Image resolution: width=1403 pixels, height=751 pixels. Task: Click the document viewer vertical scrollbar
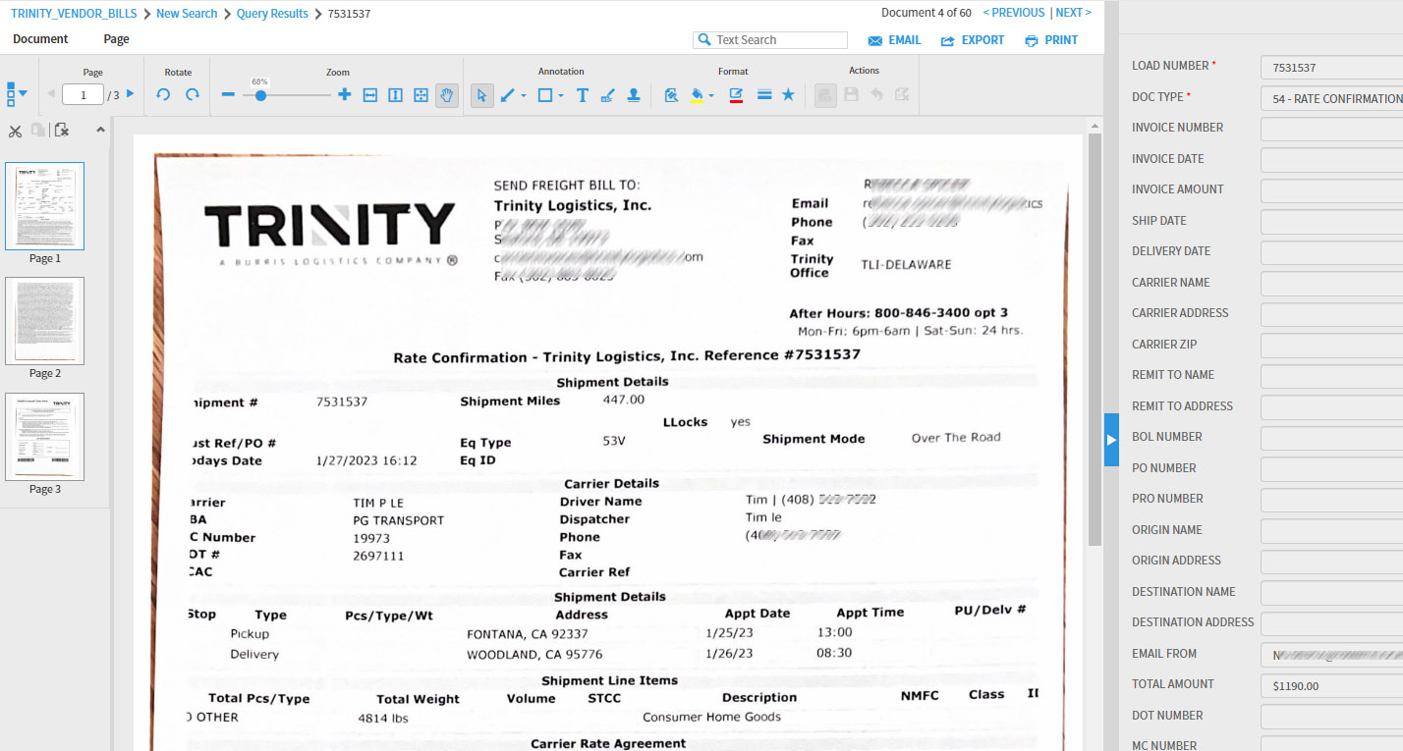pyautogui.click(x=1094, y=341)
